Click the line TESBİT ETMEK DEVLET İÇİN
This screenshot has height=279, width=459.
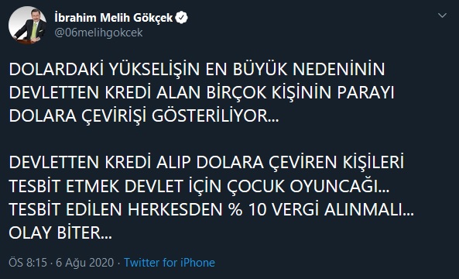pyautogui.click(x=199, y=186)
